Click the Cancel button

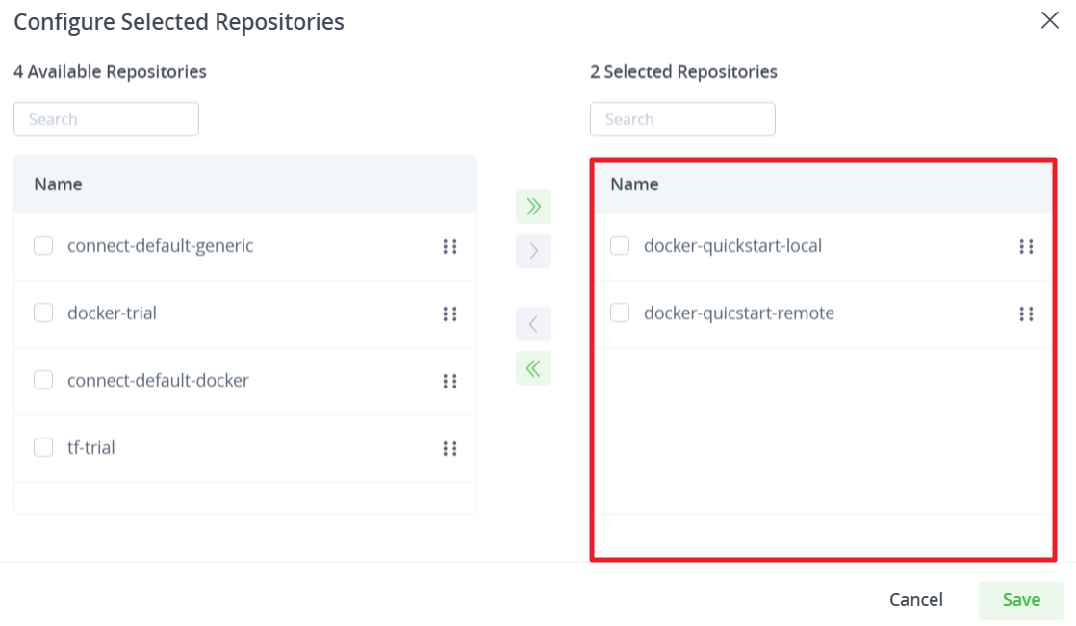(916, 600)
